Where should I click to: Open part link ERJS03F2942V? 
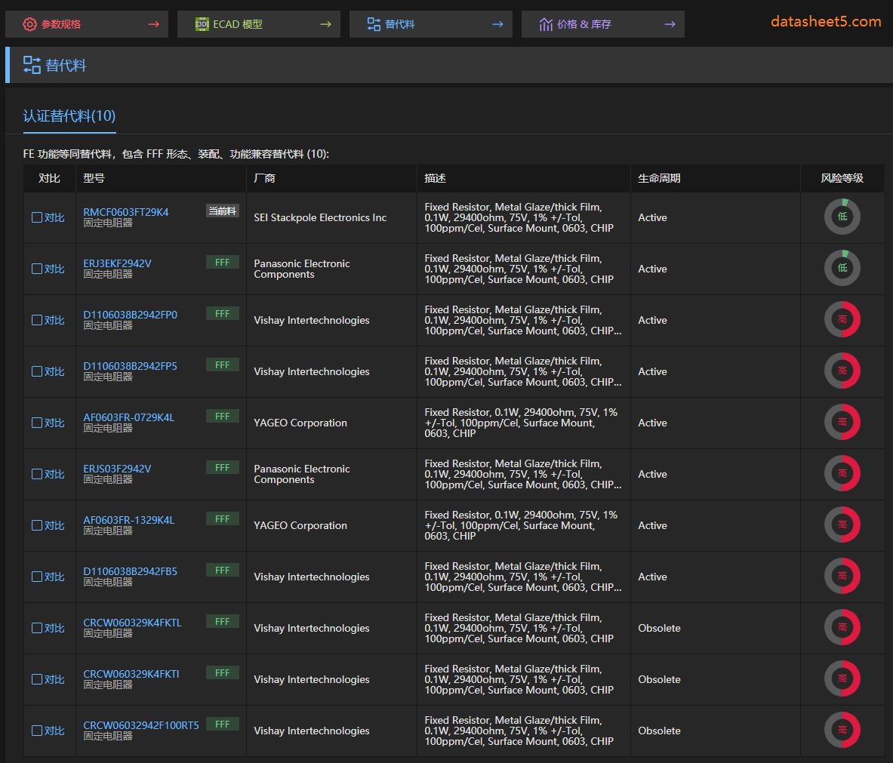point(117,469)
